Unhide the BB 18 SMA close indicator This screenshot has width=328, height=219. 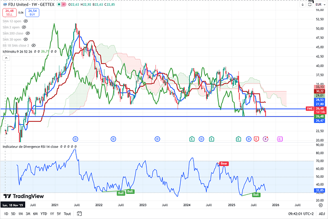point(34,45)
